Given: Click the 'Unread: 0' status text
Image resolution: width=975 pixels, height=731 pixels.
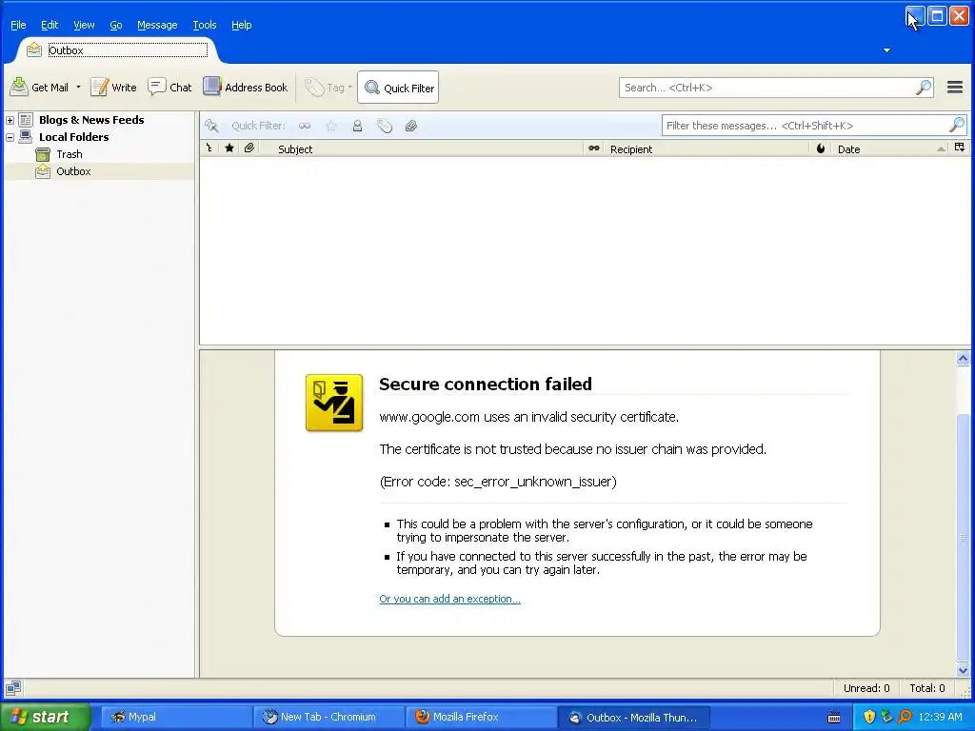Looking at the screenshot, I should coord(866,688).
